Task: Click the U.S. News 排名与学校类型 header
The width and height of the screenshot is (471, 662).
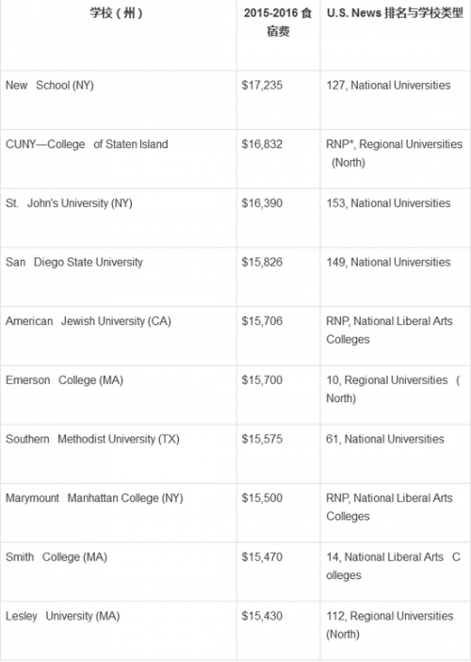Action: point(395,13)
